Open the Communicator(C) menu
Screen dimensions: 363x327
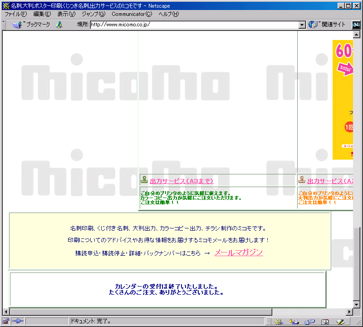132,14
